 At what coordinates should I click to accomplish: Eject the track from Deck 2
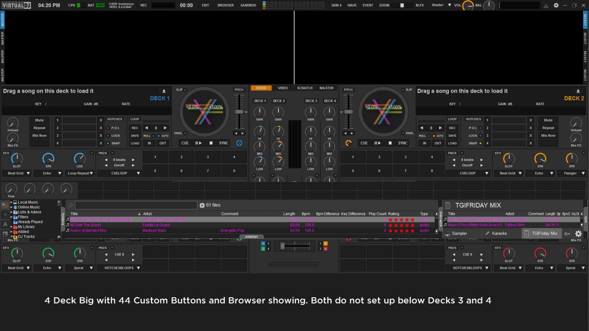pos(578,91)
